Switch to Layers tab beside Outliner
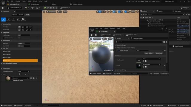 point(159,11)
